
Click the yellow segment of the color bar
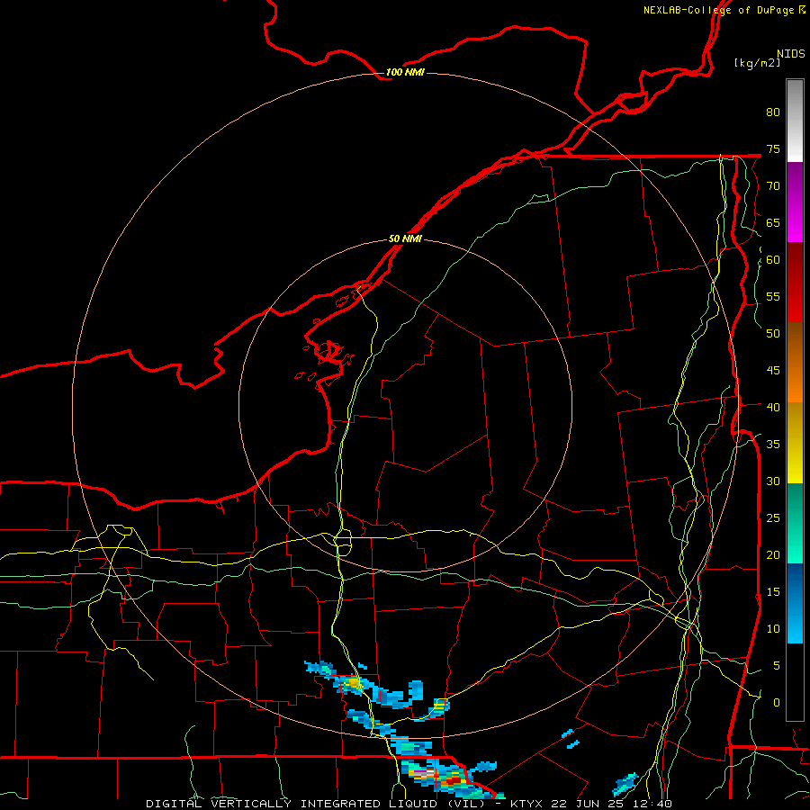795,443
